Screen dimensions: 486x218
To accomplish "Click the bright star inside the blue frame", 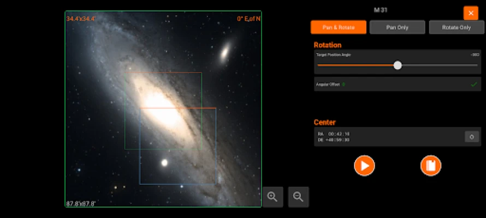I will (164, 162).
